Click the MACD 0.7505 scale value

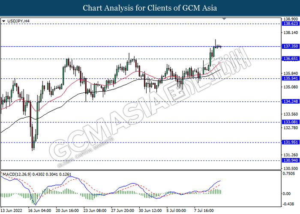coord(289,173)
